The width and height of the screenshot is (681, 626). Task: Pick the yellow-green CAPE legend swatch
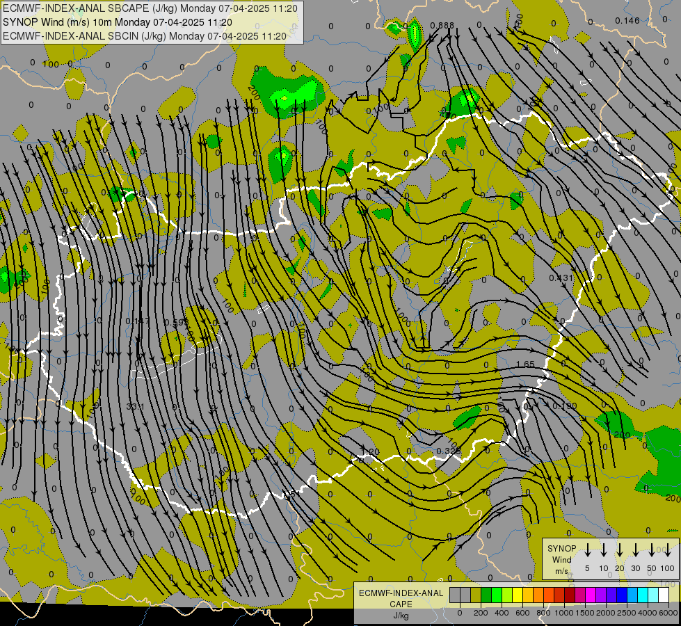tap(507, 595)
